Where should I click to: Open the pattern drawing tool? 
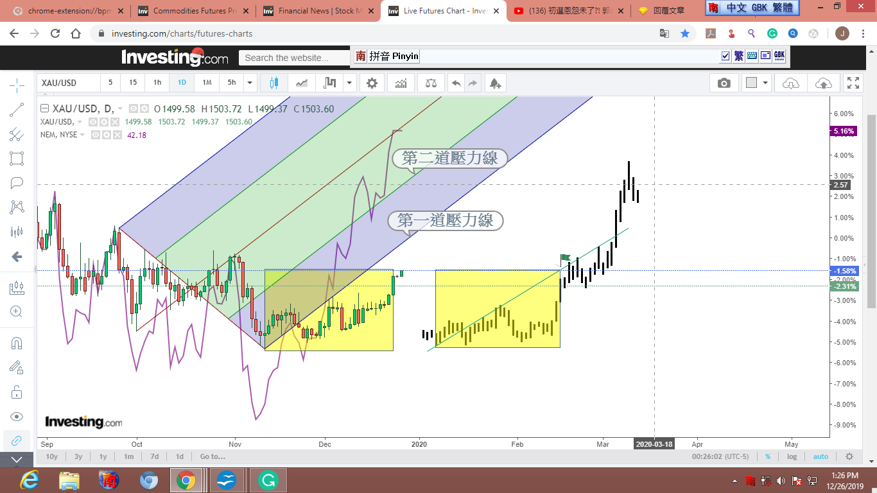[x=17, y=207]
